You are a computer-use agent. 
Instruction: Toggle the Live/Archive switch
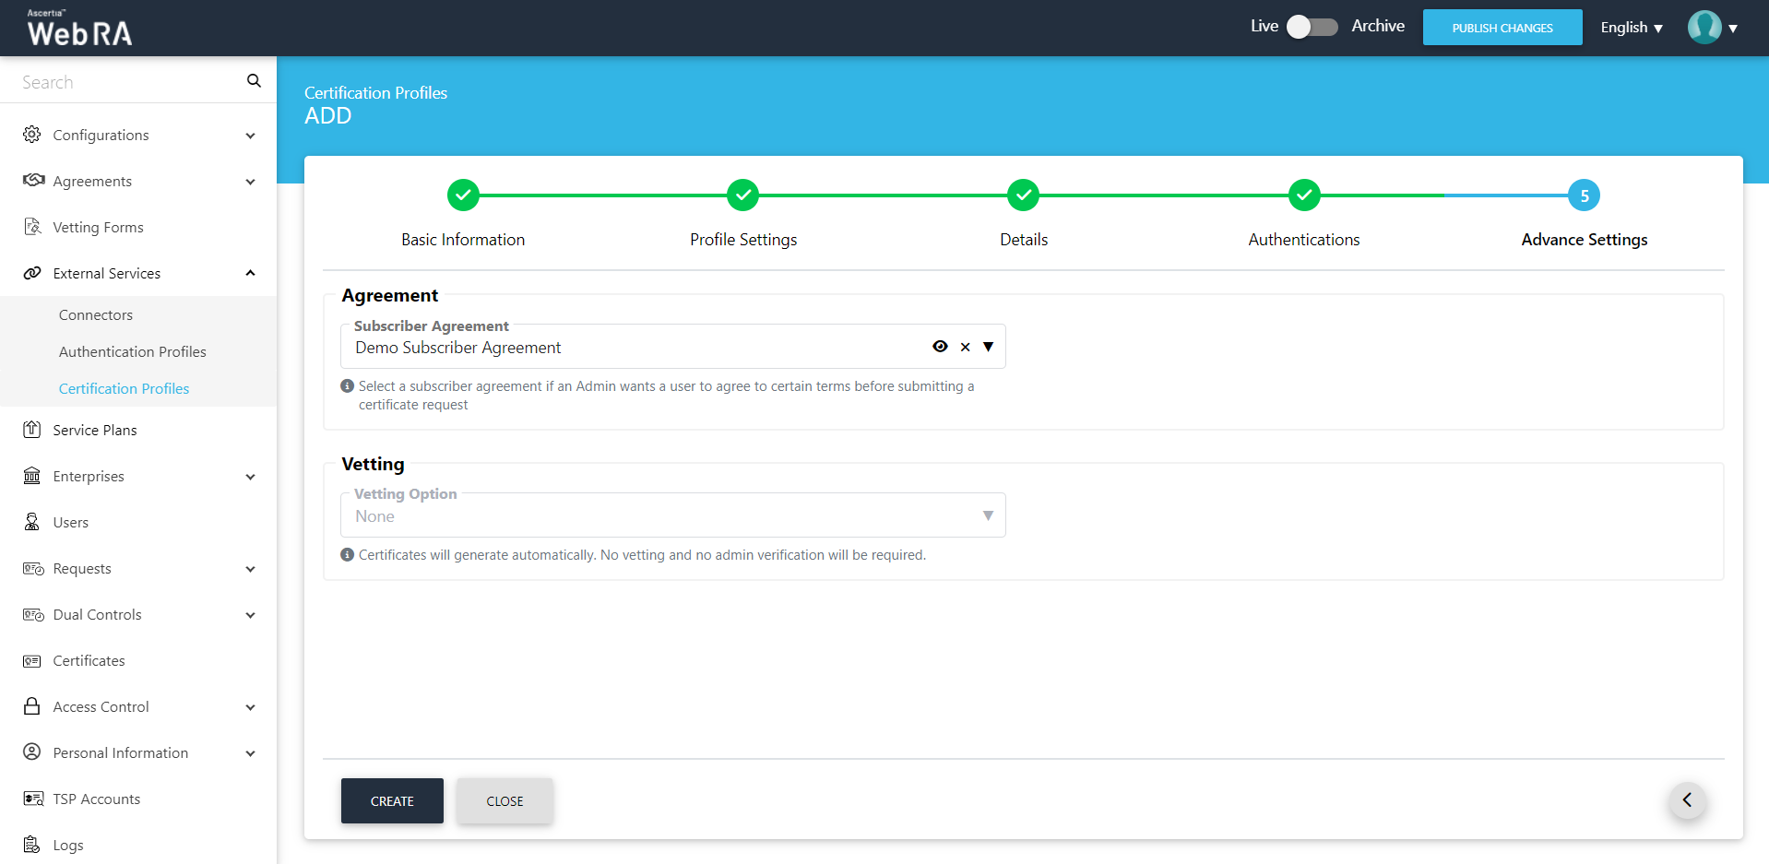pyautogui.click(x=1312, y=27)
